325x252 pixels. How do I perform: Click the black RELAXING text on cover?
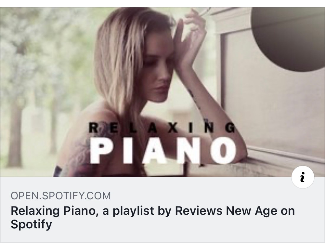coord(162,127)
